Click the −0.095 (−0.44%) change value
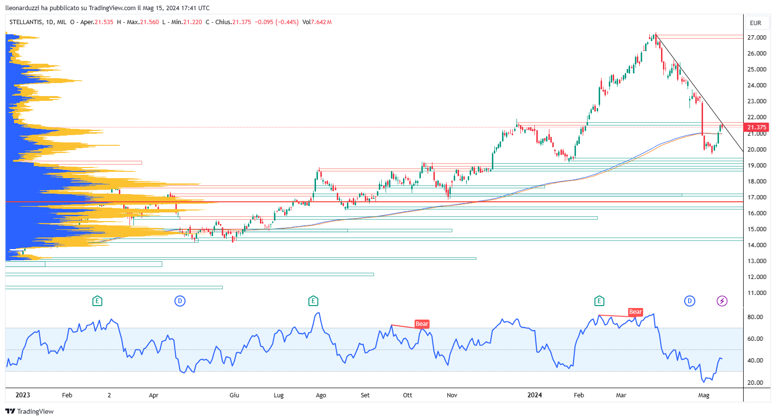 click(276, 22)
